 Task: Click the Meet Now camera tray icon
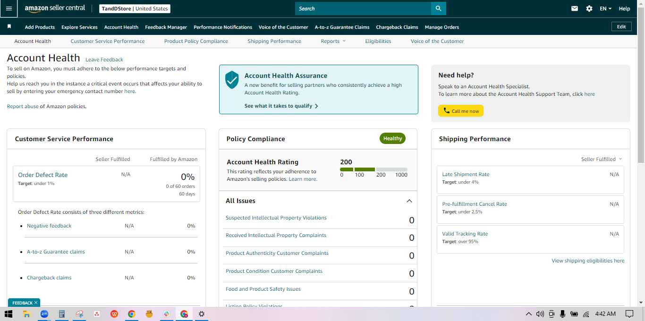[551, 314]
